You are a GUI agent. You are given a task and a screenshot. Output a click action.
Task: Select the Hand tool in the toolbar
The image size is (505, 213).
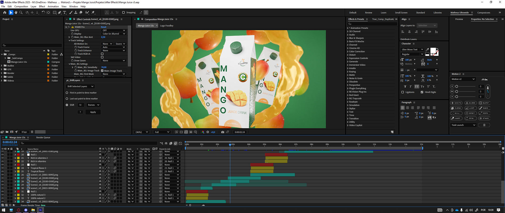[16, 12]
